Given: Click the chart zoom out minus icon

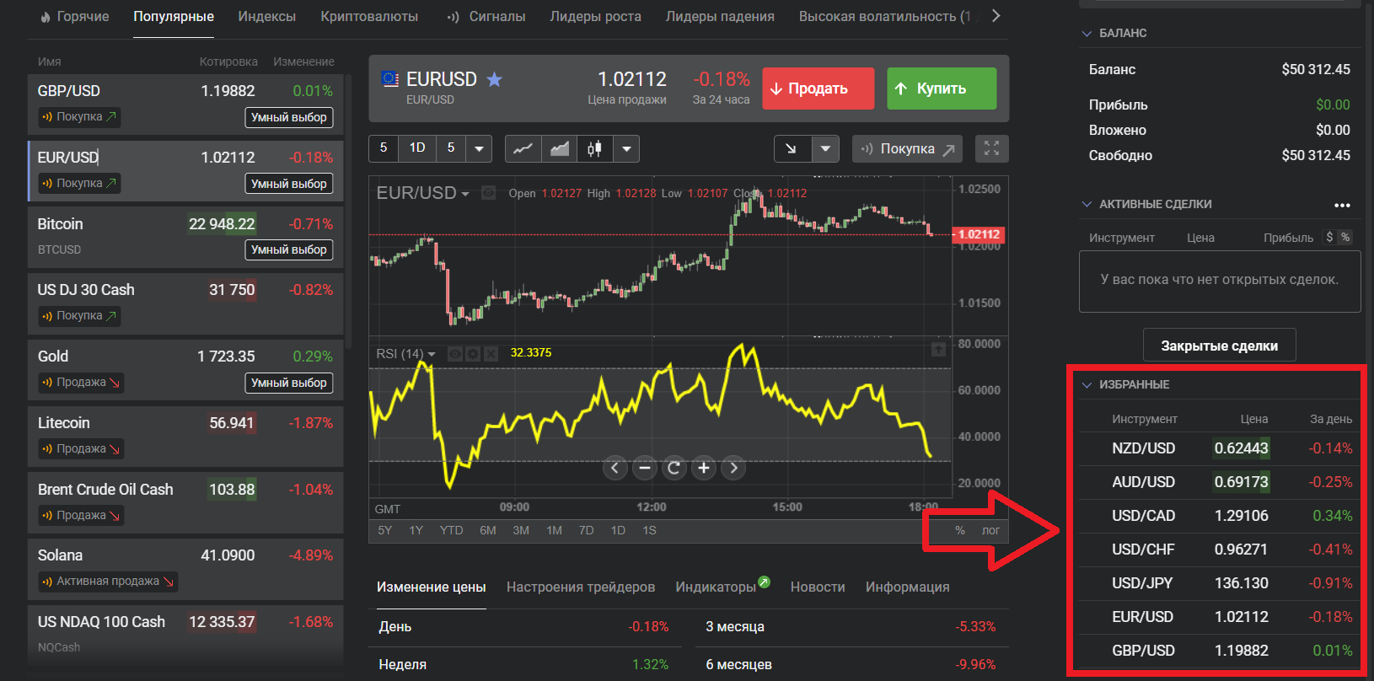Looking at the screenshot, I should (x=644, y=468).
